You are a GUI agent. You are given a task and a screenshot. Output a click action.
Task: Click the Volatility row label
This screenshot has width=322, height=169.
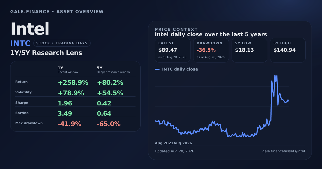coord(24,92)
